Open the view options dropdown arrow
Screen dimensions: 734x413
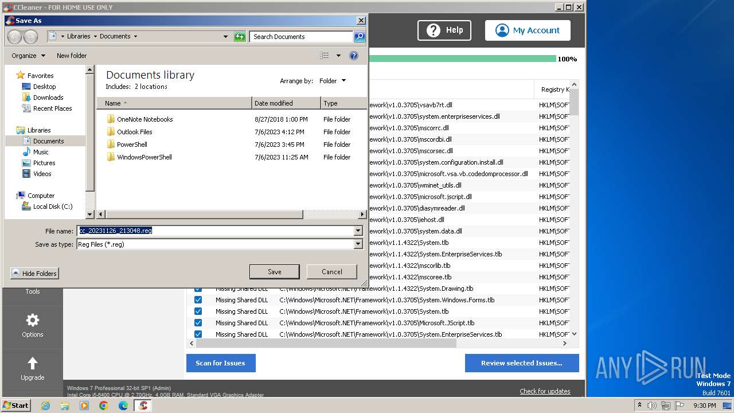pyautogui.click(x=338, y=56)
